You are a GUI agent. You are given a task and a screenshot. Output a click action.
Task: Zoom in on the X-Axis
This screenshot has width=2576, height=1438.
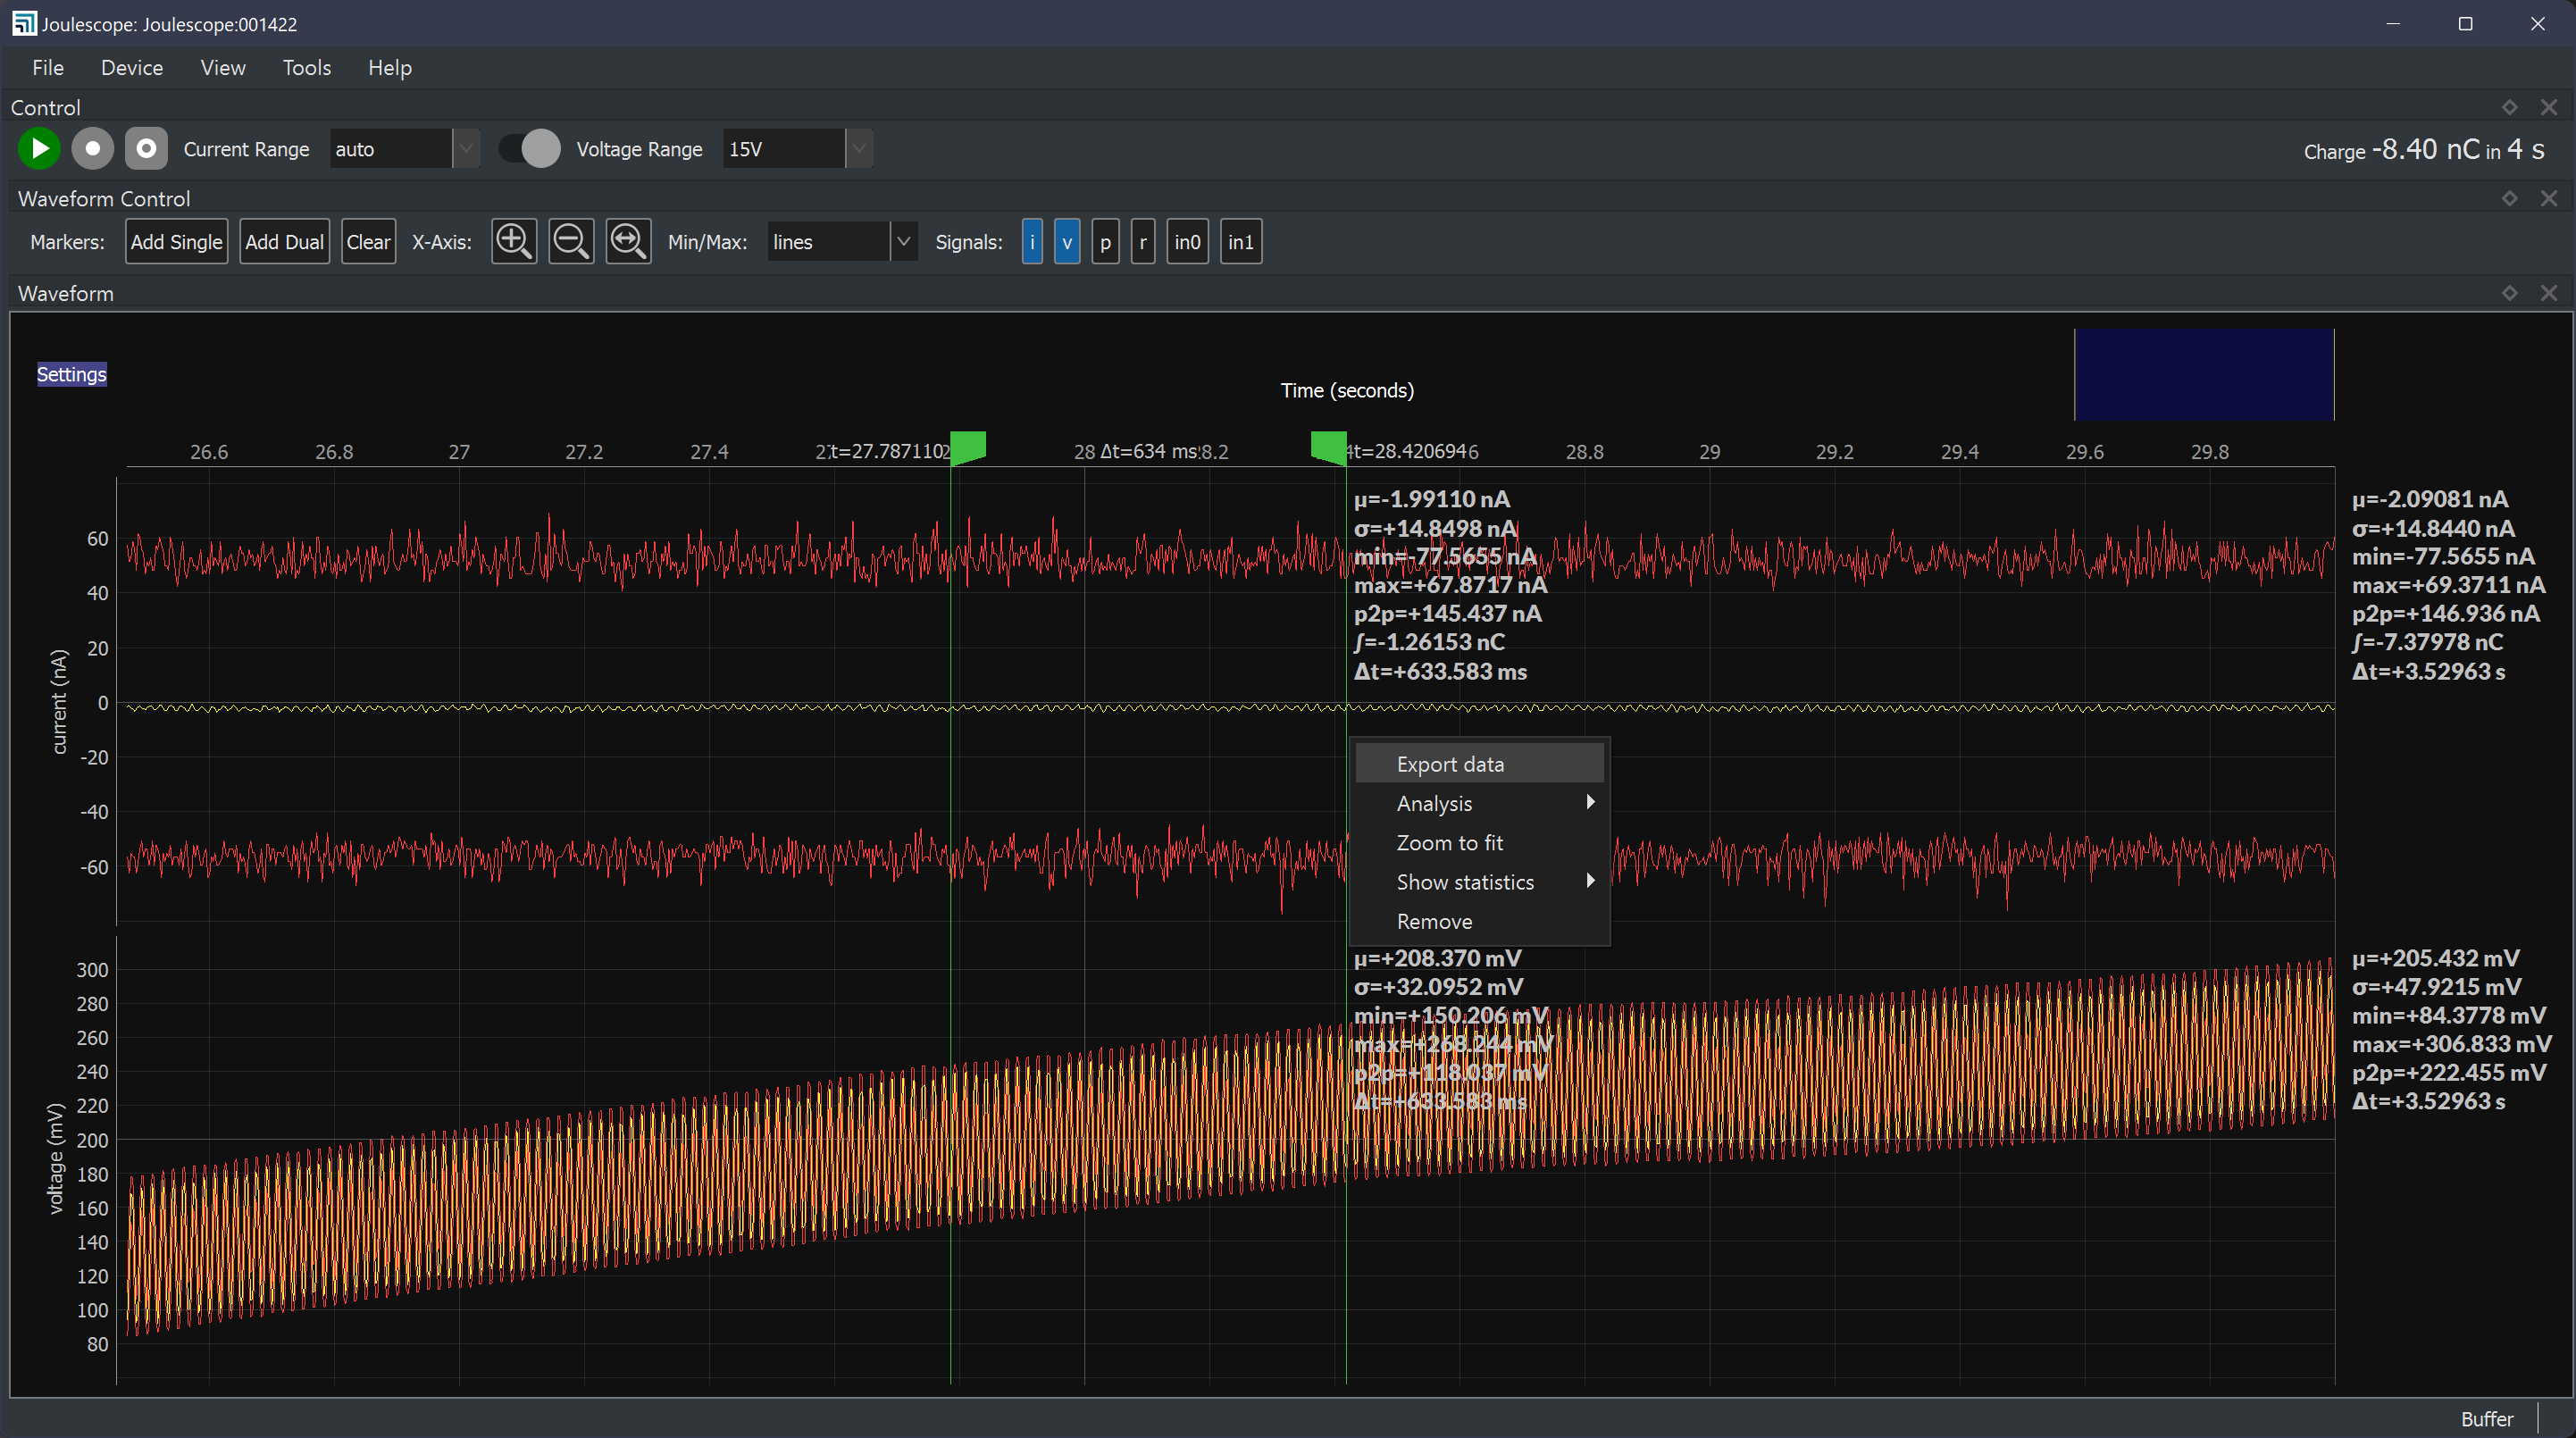[x=513, y=241]
